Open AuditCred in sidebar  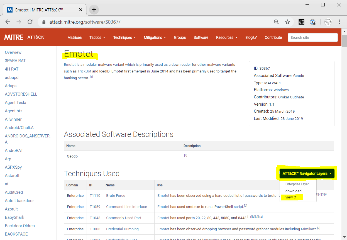[14, 192]
